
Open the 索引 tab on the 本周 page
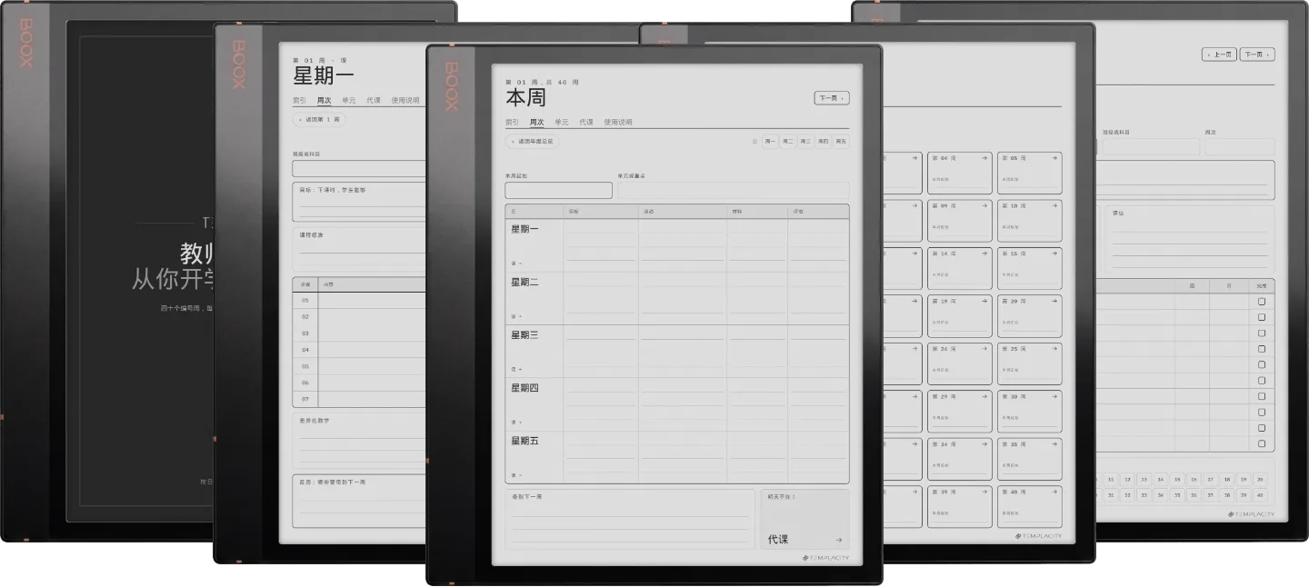coord(512,122)
